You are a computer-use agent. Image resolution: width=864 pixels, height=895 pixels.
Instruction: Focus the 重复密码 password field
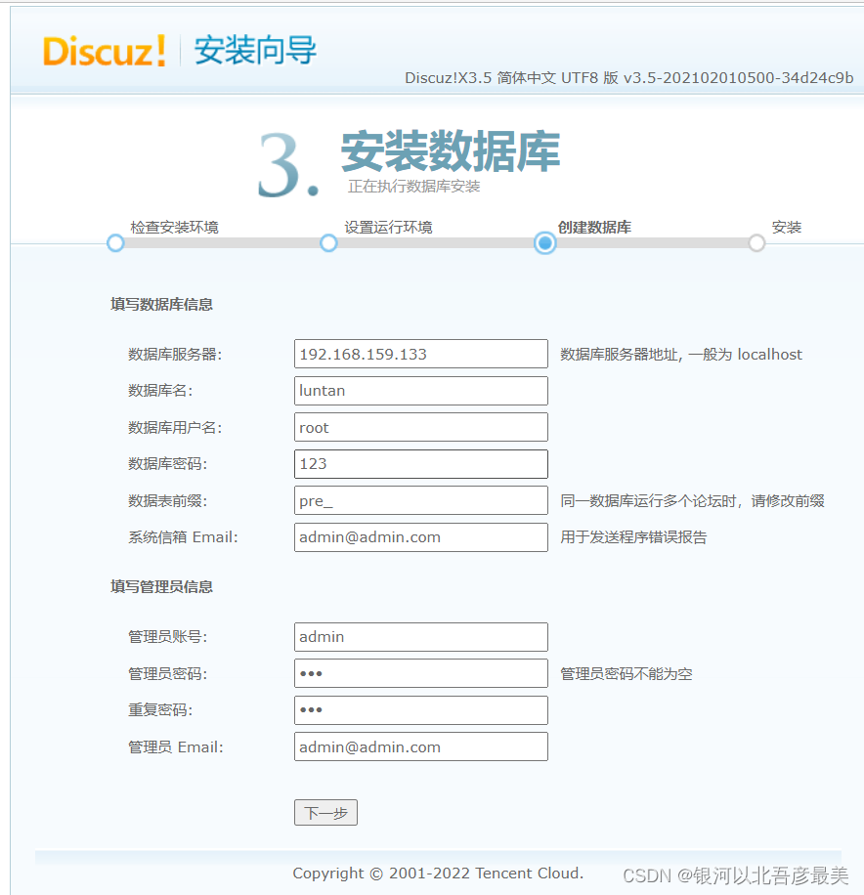421,710
